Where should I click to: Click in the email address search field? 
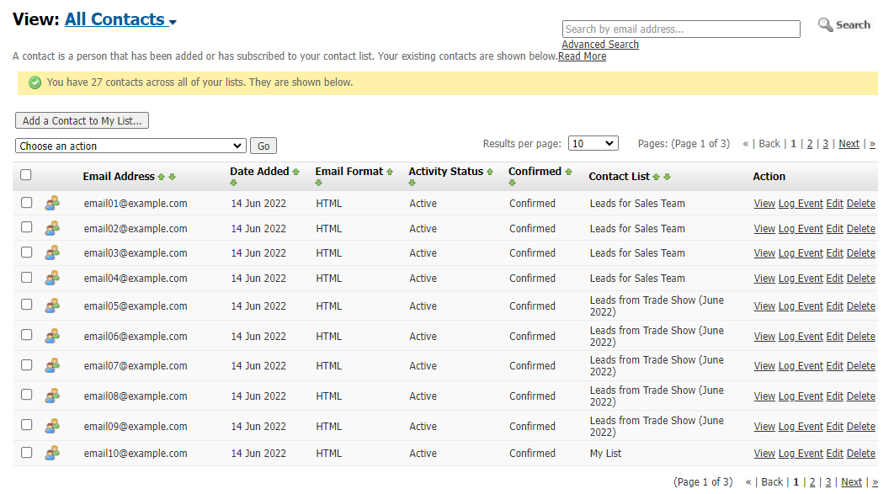[x=681, y=29]
